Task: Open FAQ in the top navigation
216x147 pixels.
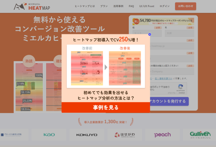Action: click(131, 6)
